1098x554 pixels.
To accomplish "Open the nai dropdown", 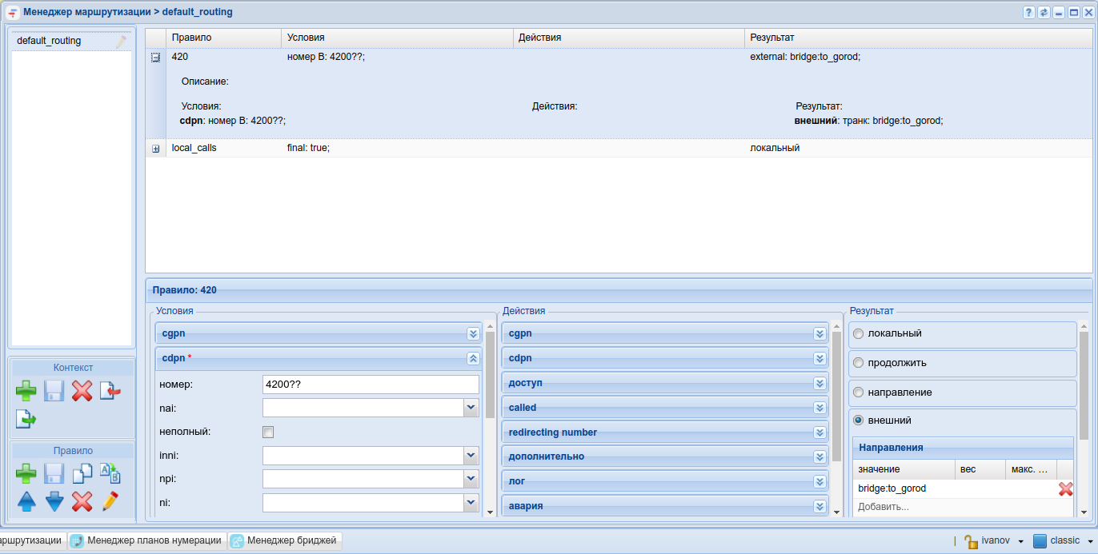I will coord(471,409).
